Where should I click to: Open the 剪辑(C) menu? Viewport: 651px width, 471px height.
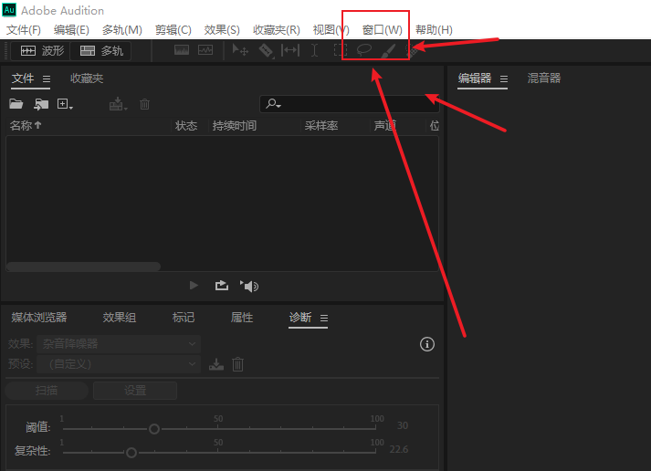[173, 30]
